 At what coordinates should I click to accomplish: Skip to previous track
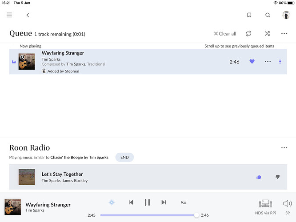[x=131, y=202]
